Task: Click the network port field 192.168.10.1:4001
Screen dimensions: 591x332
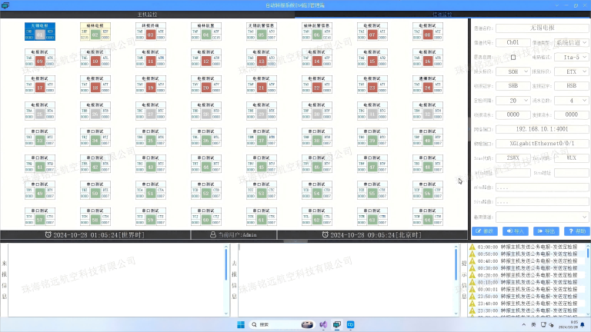Action: [542, 129]
